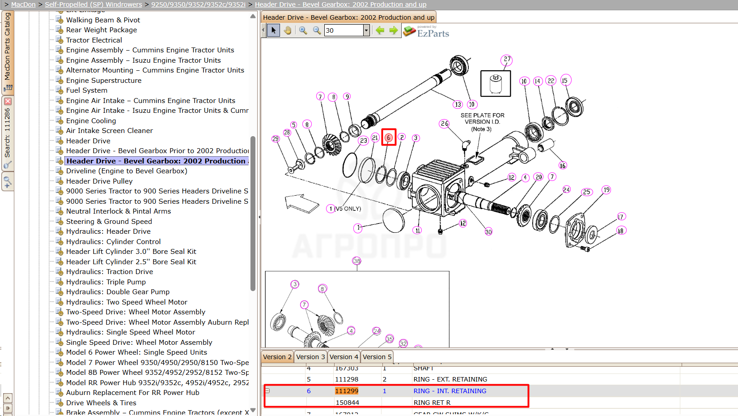This screenshot has height=416, width=738.
Task: Select callout 6 on the diagram
Action: (x=389, y=137)
